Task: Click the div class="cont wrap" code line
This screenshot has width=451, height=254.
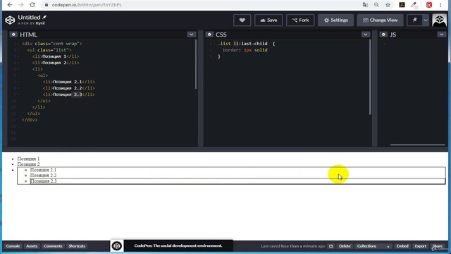Action: (x=52, y=44)
